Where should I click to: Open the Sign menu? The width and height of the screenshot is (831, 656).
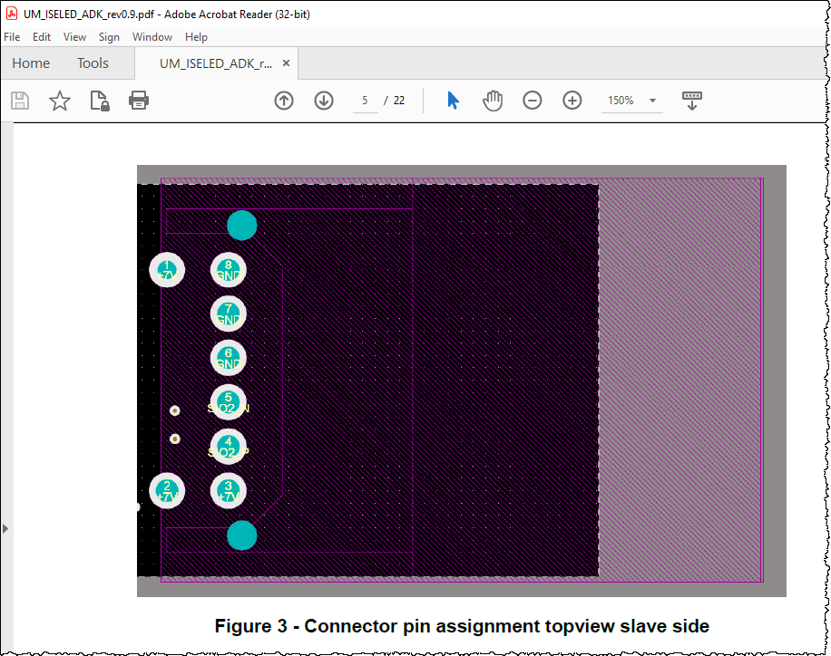[x=109, y=37]
